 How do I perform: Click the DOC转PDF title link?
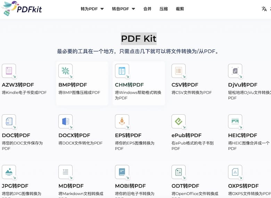click(x=16, y=135)
